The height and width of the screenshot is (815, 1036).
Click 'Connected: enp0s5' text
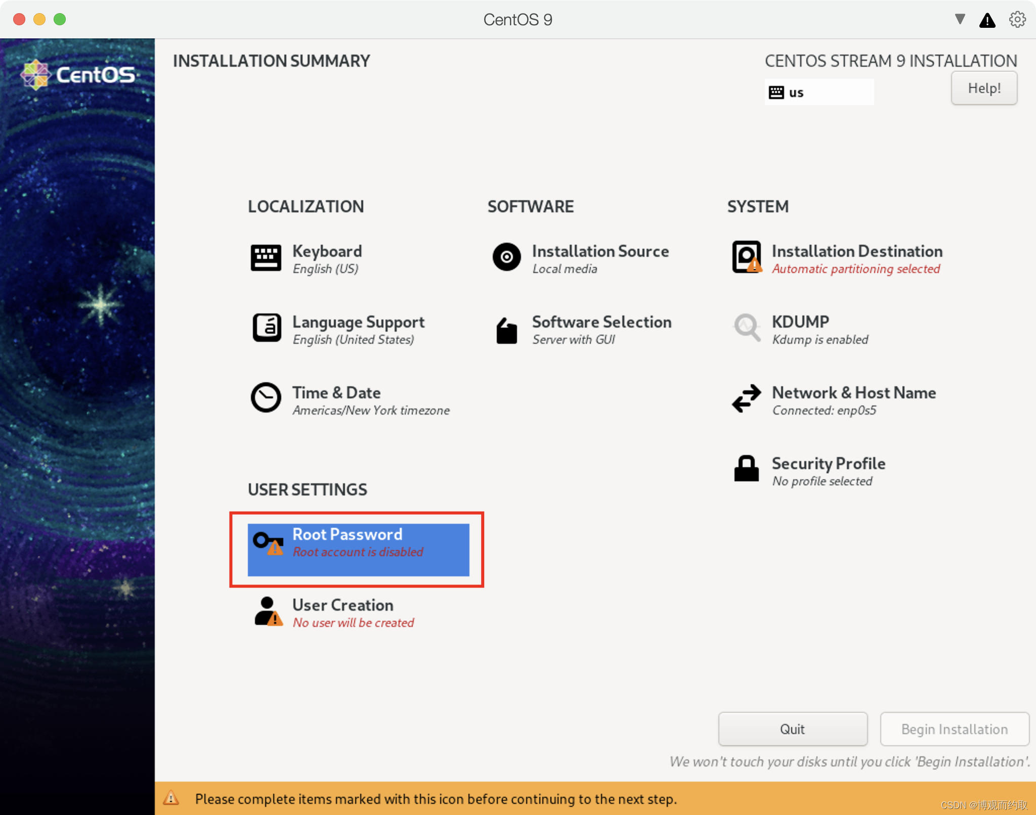[x=824, y=411]
